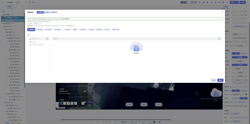Image resolution: width=250 pixels, height=124 pixels.
Task: Click the zoom slider at the bottom
Action: coord(143,121)
